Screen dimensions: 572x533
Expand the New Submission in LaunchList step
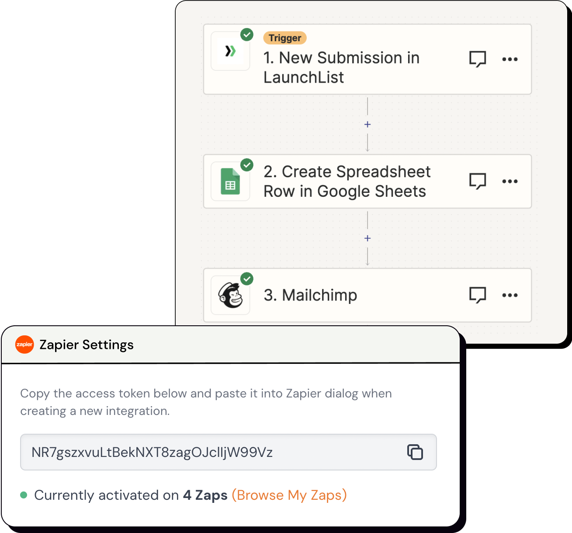341,67
